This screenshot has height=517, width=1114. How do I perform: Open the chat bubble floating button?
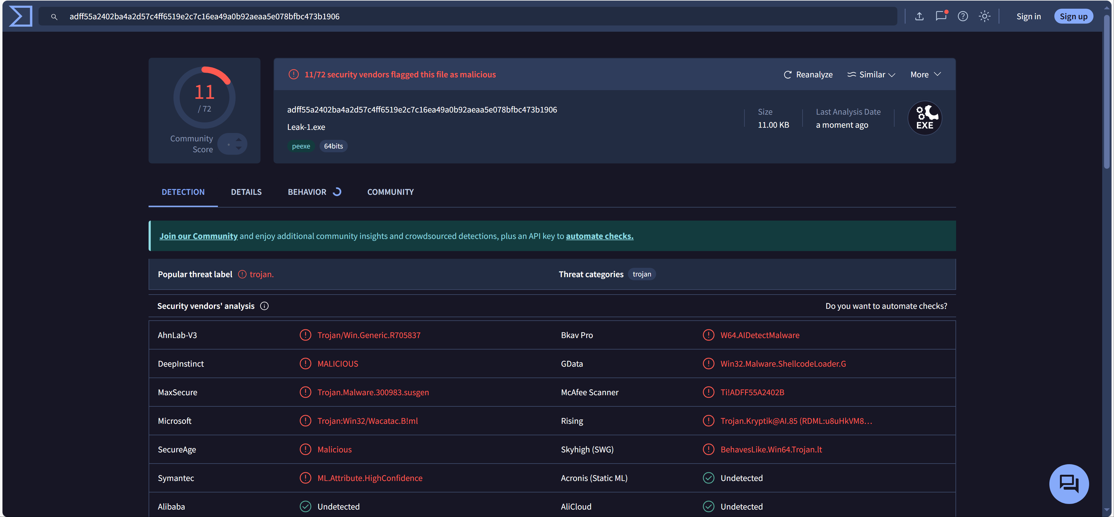(1069, 484)
